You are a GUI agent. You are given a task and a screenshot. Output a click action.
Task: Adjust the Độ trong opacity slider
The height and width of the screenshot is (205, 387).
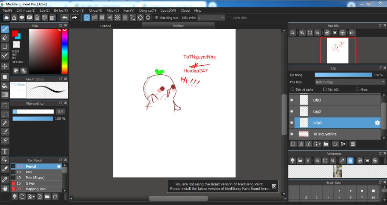point(343,75)
